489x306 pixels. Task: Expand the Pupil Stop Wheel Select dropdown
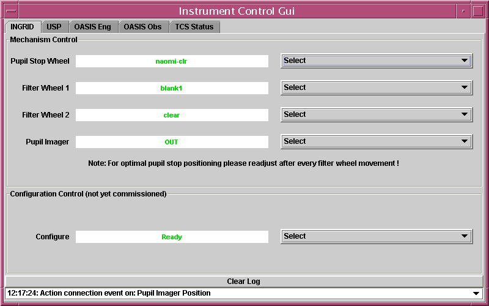[377, 61]
